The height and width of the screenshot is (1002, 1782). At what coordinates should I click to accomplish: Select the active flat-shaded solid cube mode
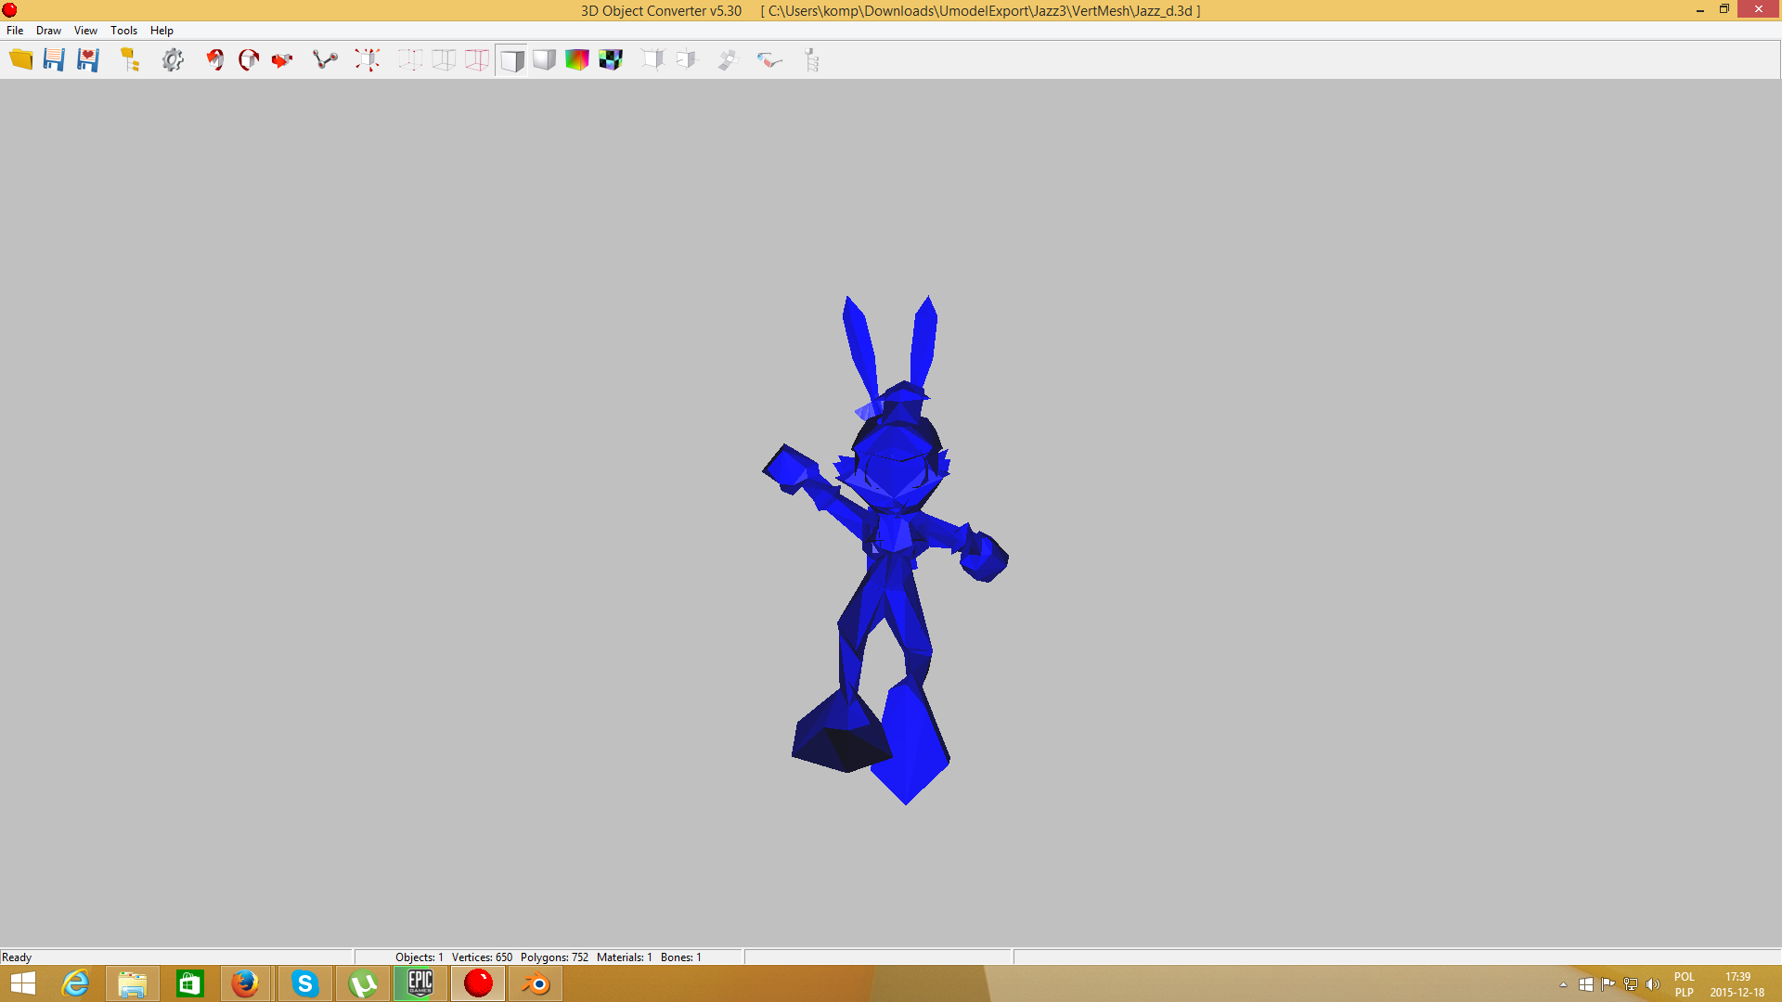click(x=510, y=60)
